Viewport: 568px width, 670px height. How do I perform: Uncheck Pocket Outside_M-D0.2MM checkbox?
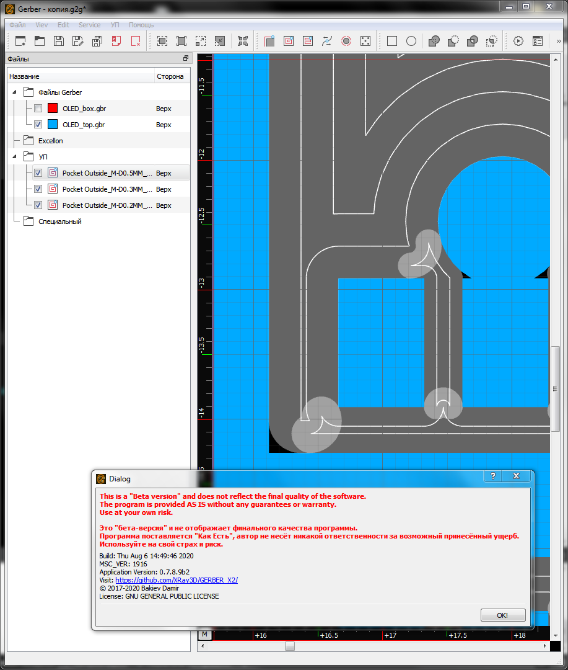tap(38, 205)
